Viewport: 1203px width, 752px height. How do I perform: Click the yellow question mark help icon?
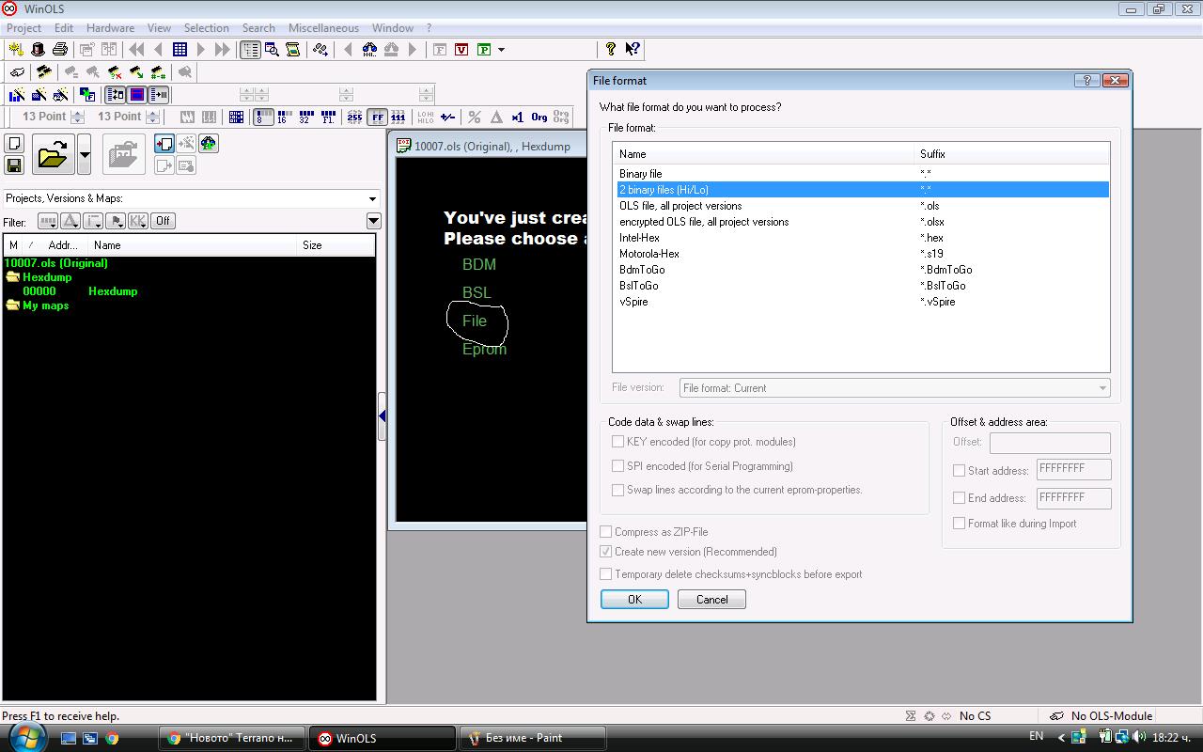pos(611,49)
